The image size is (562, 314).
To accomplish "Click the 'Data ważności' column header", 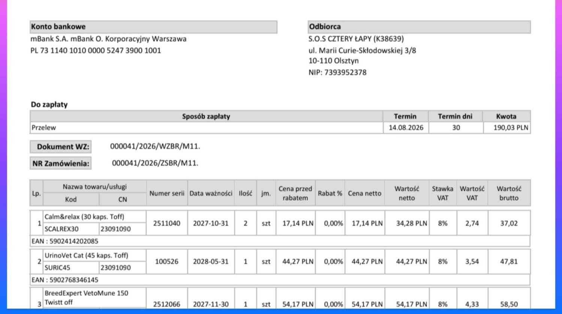I will (x=211, y=193).
